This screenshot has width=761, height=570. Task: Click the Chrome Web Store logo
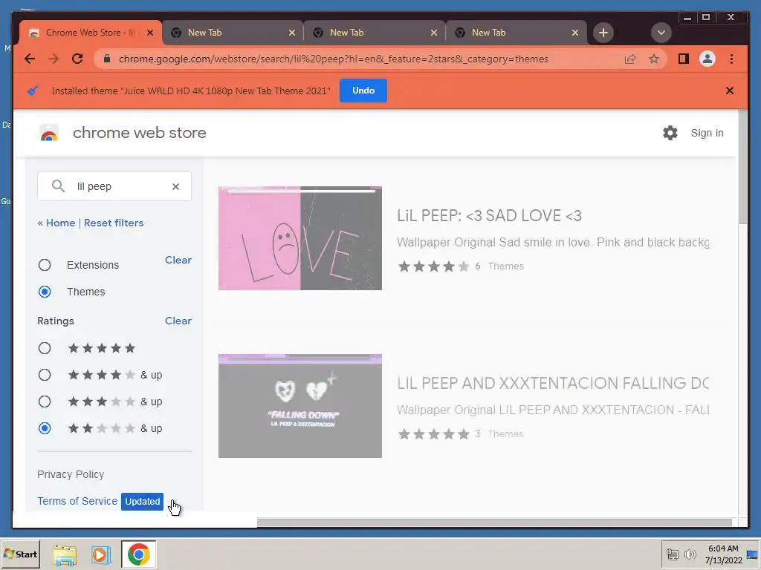(49, 133)
